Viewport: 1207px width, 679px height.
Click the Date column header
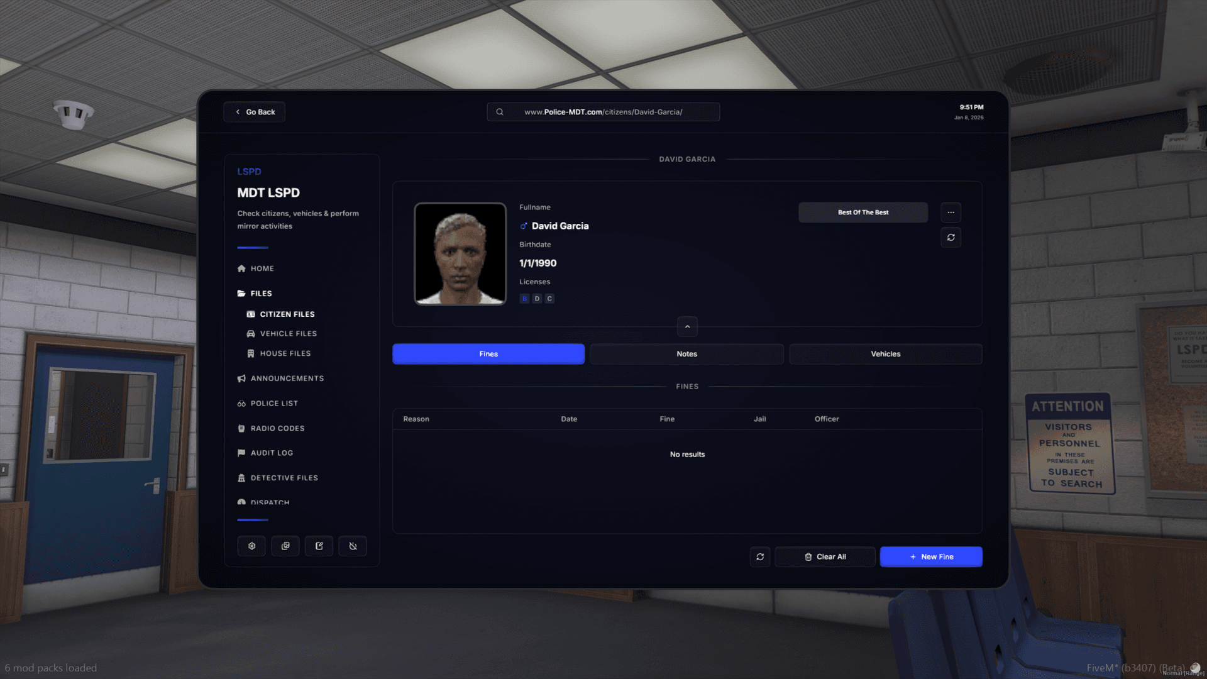[x=569, y=419]
